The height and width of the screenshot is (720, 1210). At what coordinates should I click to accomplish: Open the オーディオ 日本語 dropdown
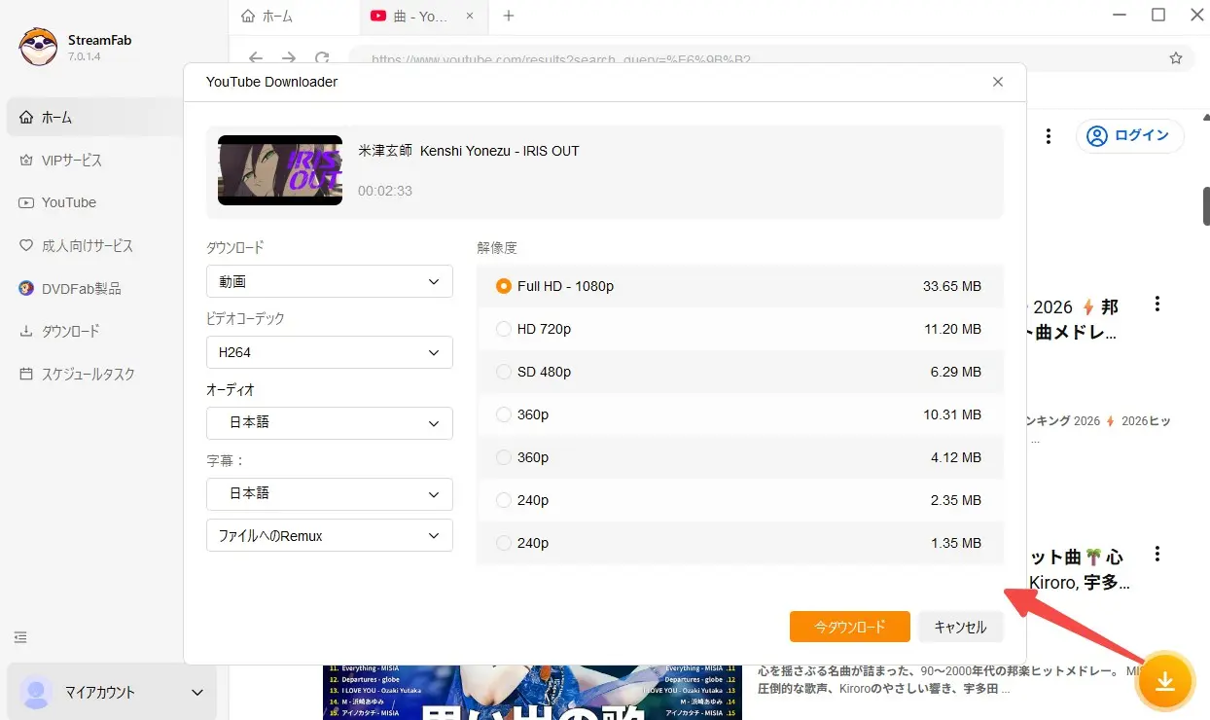point(330,423)
